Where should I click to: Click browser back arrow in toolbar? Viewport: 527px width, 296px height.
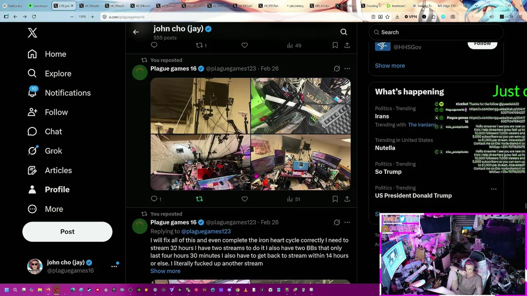click(x=15, y=17)
